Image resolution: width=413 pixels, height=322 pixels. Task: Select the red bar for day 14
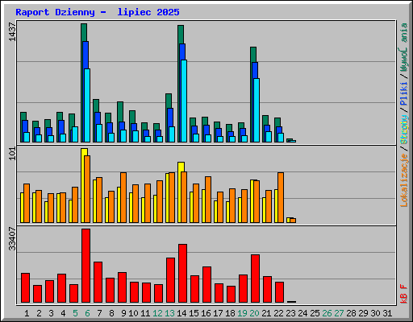click(182, 274)
